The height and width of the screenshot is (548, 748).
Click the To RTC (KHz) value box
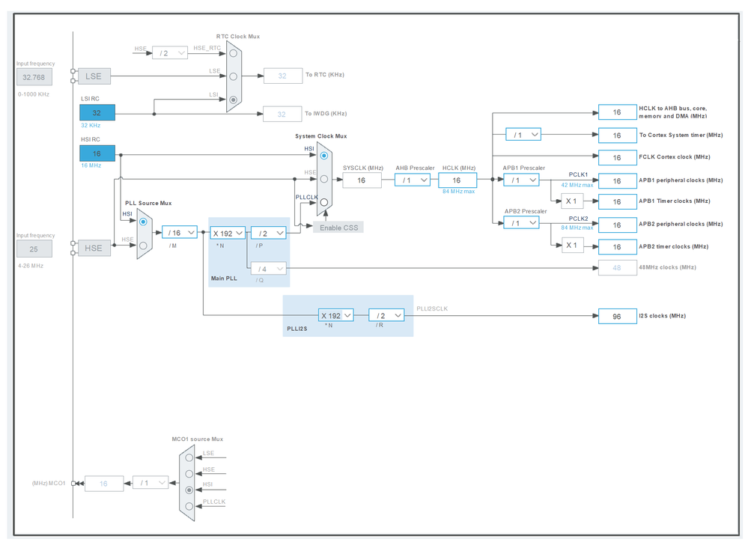coord(283,76)
